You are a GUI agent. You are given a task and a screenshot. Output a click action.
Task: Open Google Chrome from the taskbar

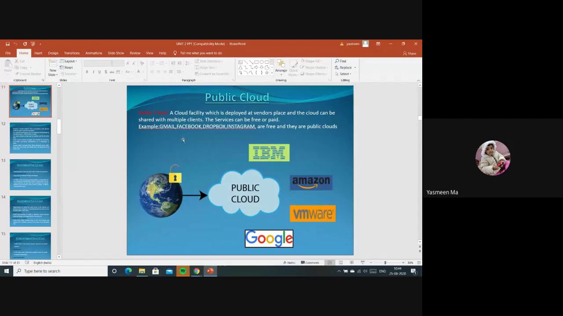tap(196, 271)
